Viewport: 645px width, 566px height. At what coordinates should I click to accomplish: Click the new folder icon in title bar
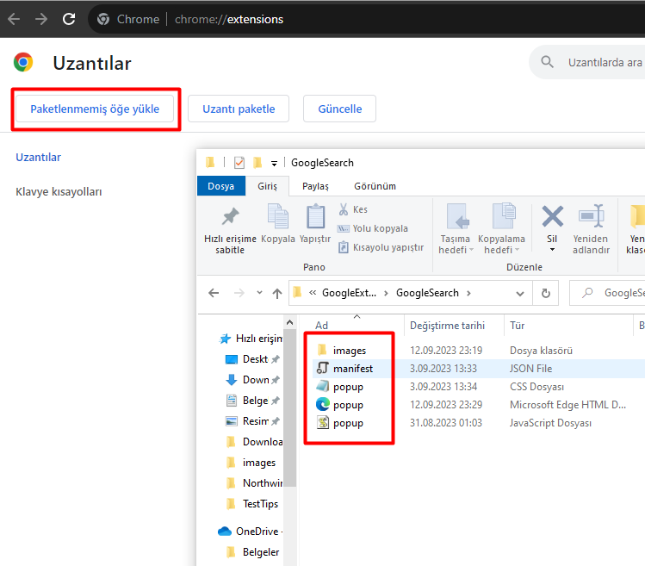[x=257, y=163]
